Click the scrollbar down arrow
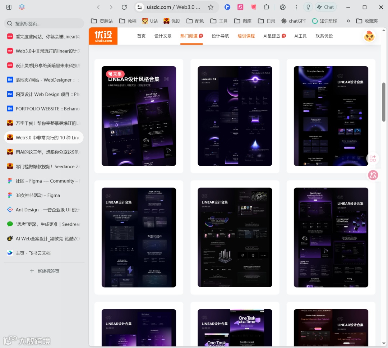The image size is (388, 348). tap(384, 344)
